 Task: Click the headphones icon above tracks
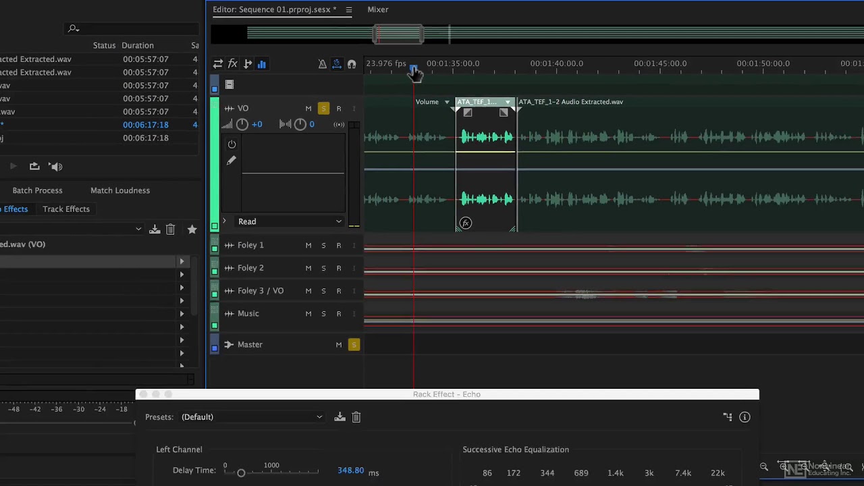352,64
